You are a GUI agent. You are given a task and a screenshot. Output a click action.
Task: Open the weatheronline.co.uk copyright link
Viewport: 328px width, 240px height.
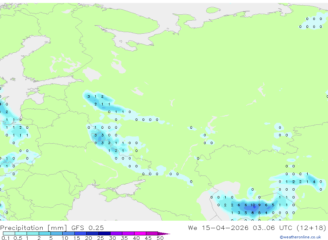point(300,237)
